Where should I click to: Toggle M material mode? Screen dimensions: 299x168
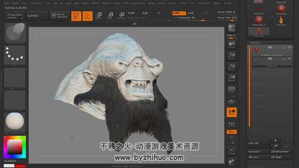tap(158, 13)
